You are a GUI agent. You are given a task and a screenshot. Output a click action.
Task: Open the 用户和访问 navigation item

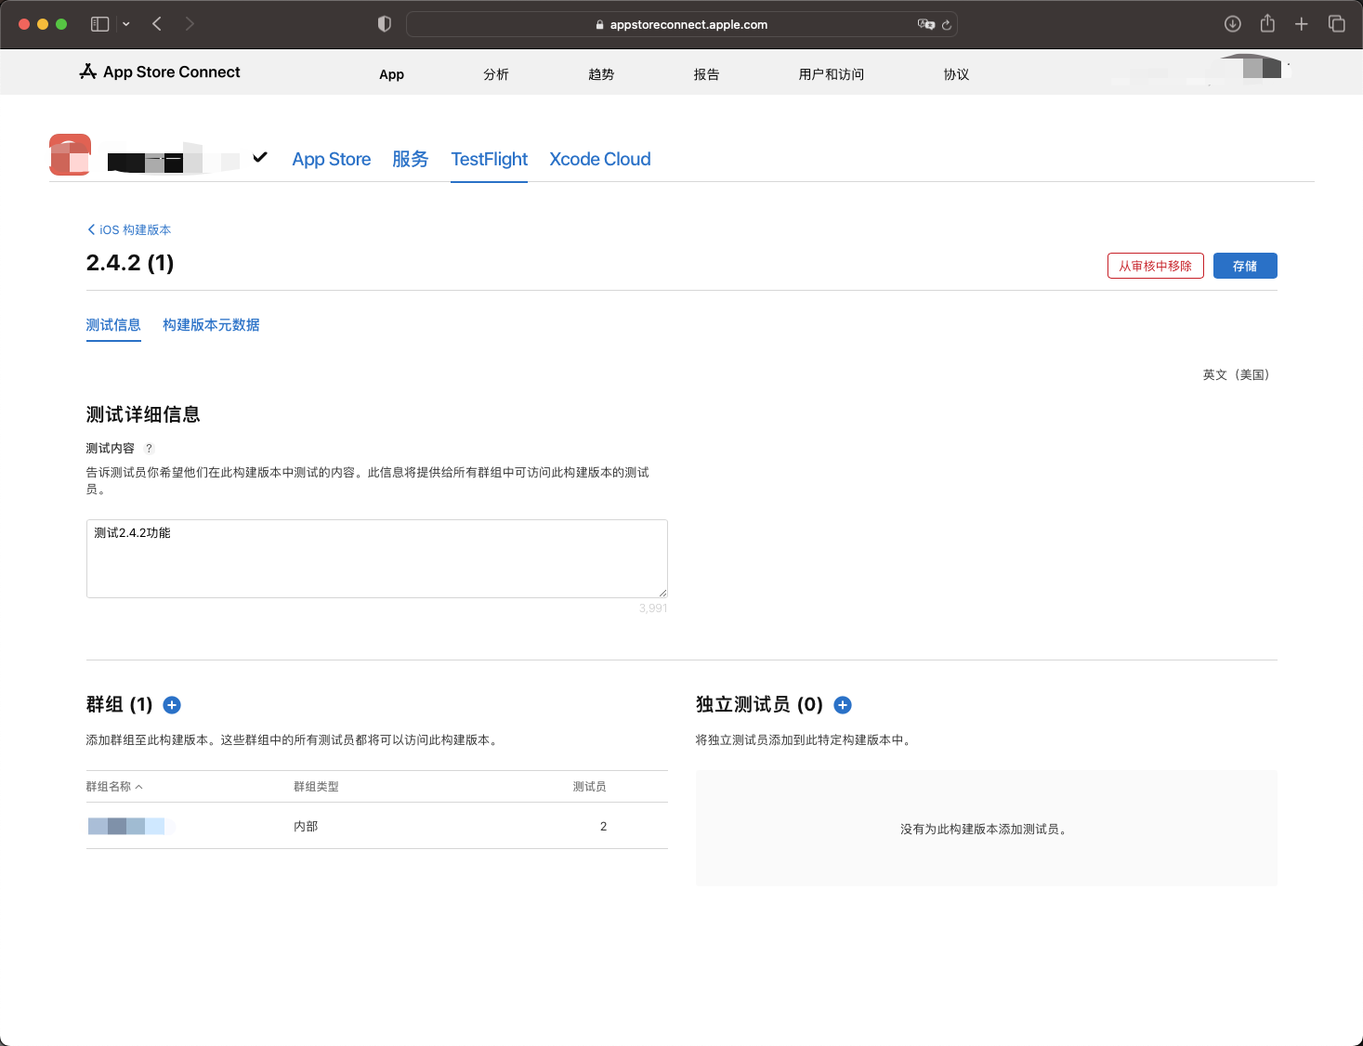coord(832,74)
